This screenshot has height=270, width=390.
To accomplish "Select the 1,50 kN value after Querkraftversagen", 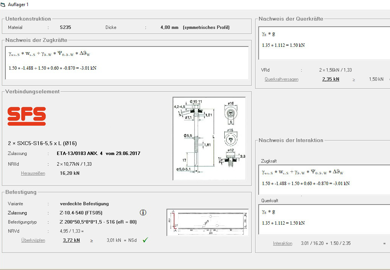I will point(376,79).
